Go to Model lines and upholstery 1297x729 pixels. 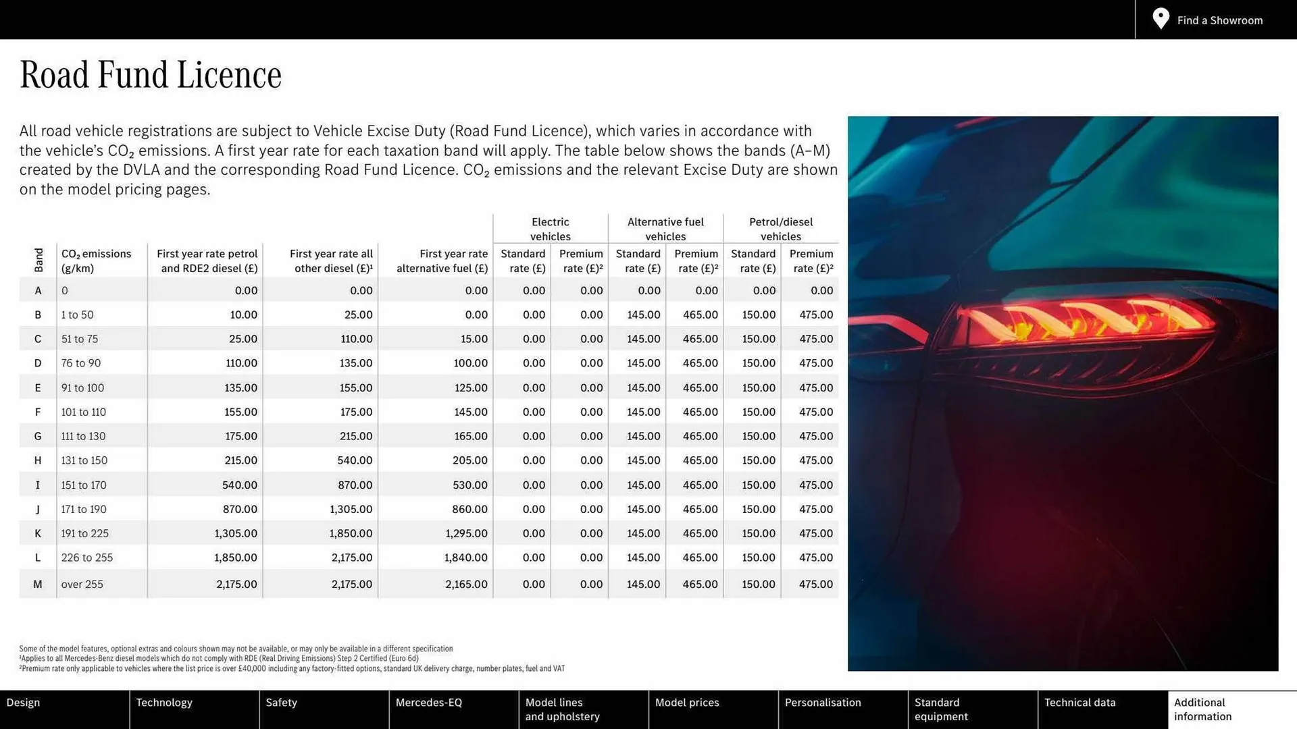pos(562,709)
